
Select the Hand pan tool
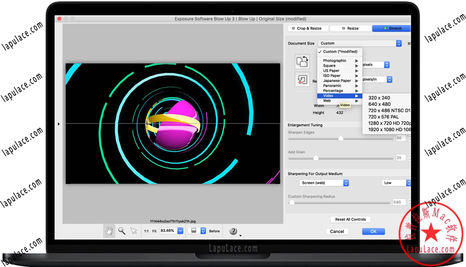click(109, 231)
